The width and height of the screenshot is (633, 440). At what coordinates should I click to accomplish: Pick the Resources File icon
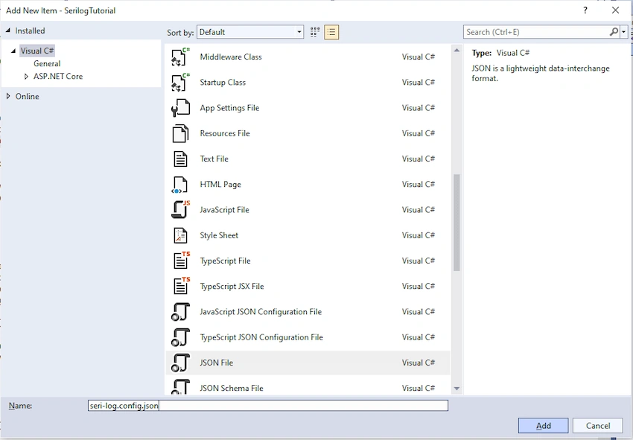(x=180, y=133)
